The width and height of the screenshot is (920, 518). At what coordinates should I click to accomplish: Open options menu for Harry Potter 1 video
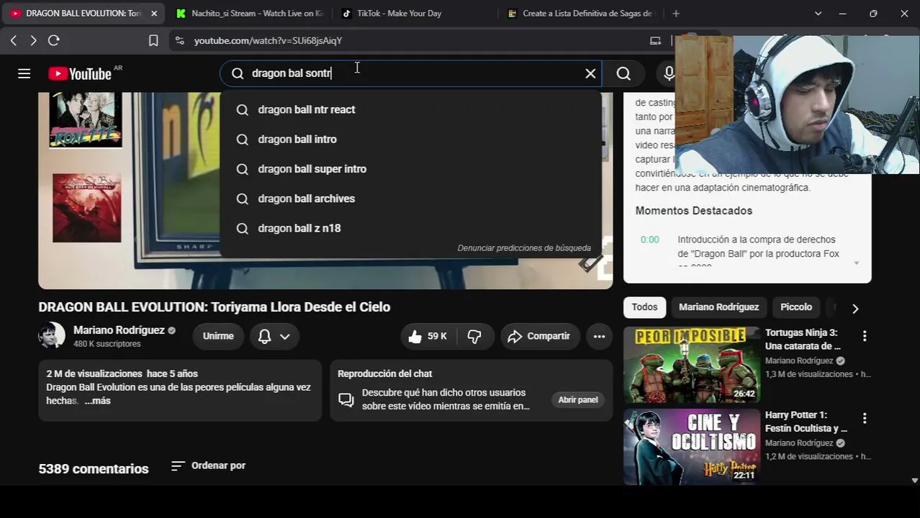coord(865,418)
